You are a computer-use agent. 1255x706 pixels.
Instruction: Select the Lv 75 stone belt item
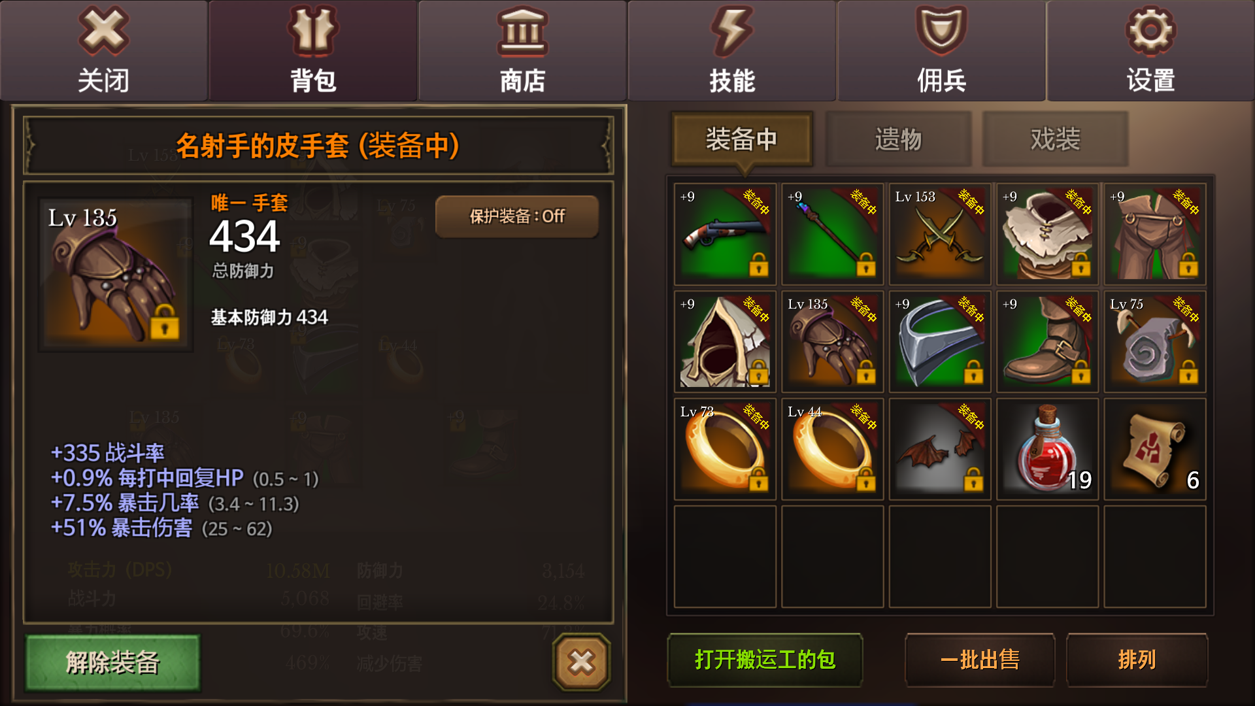click(1155, 341)
